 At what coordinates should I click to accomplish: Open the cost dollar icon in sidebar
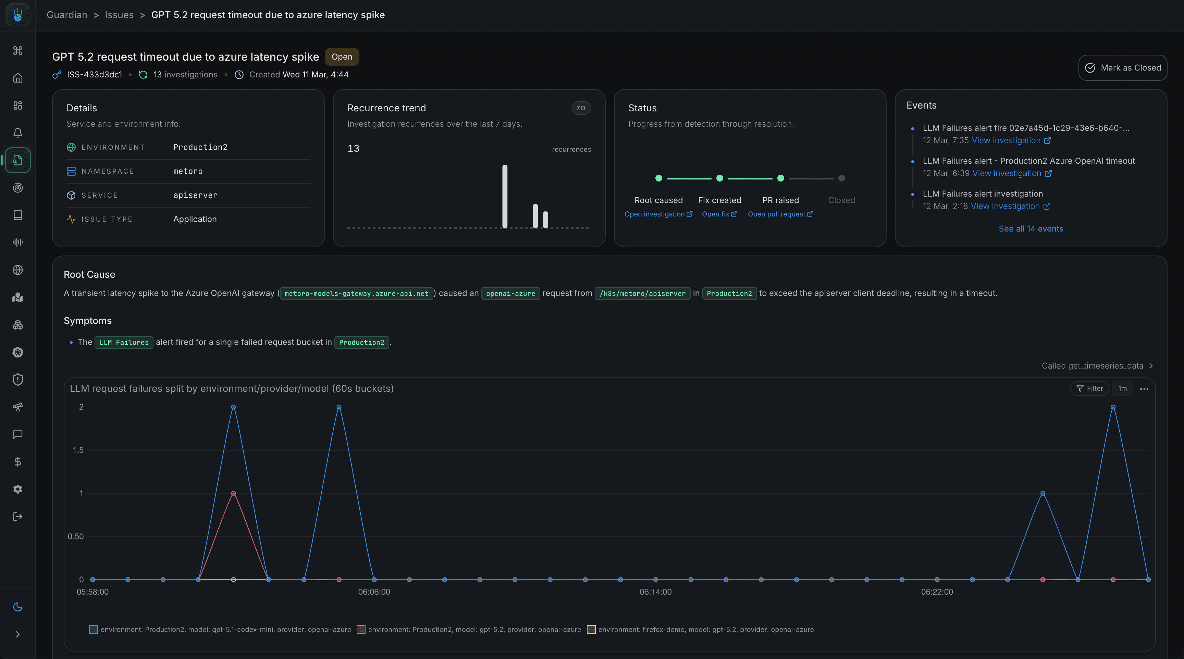coord(17,462)
